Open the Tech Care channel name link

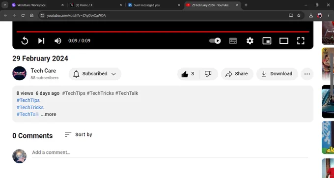click(43, 70)
